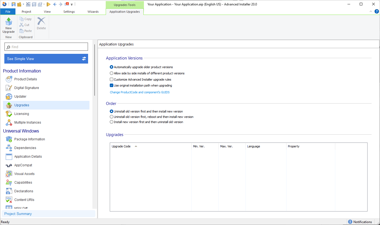The image size is (380, 225).
Task: Open the Digital Signature page
Action: coord(27,88)
